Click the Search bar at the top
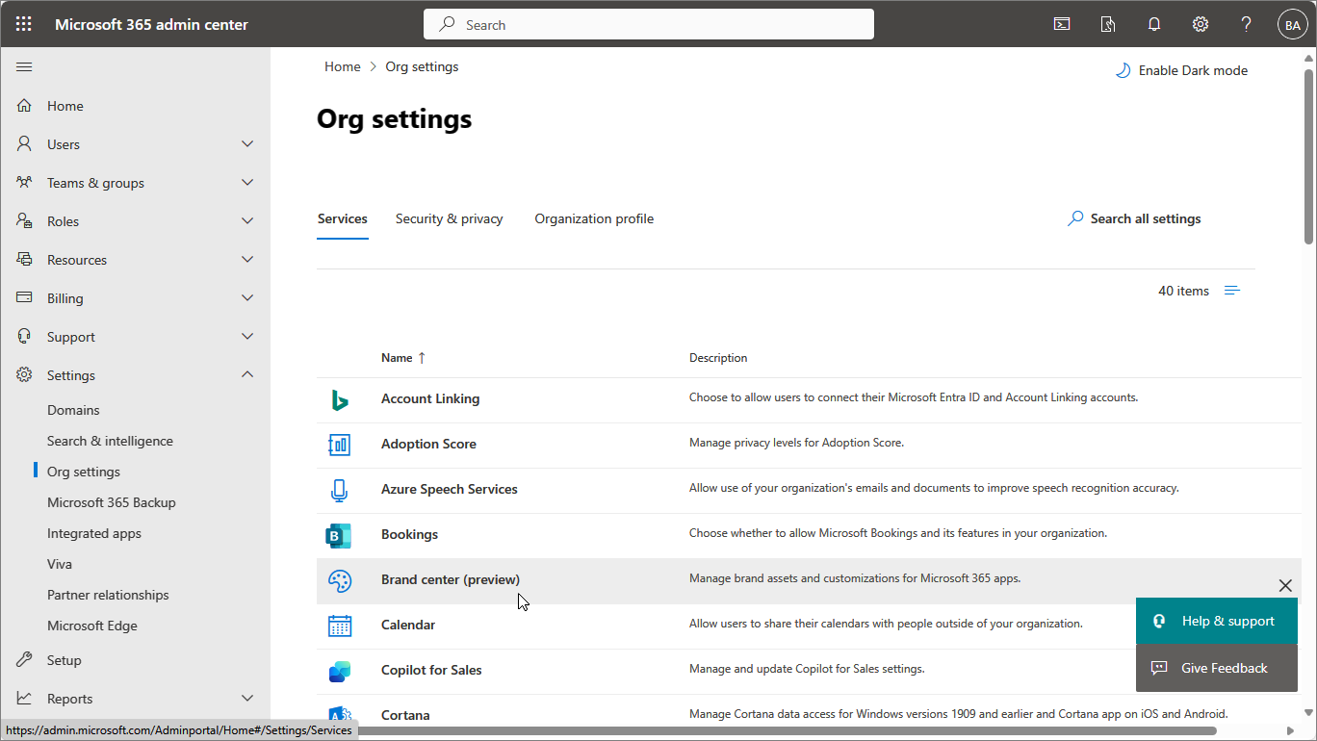This screenshot has width=1317, height=741. coord(648,23)
